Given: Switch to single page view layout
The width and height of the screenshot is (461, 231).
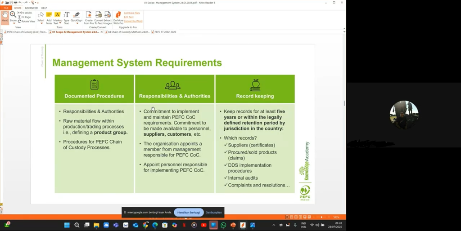Looking at the screenshot, I should coord(287,217).
